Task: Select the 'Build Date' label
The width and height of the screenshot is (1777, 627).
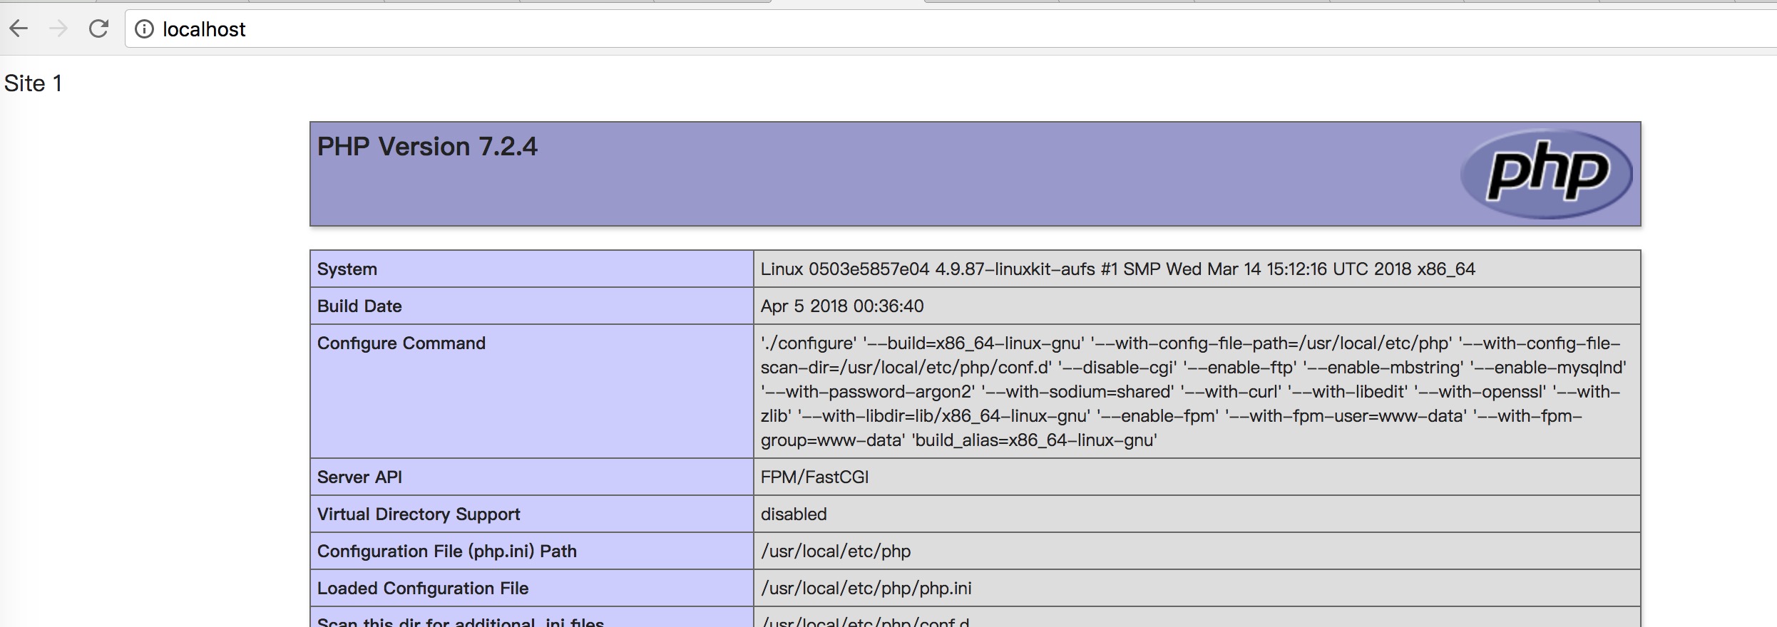Action: [x=359, y=306]
